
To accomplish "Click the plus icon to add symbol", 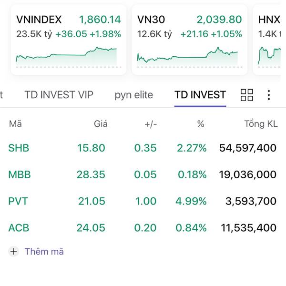I will [x=14, y=251].
